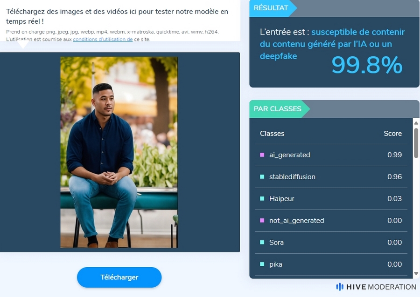The image size is (420, 297).
Task: Click the Sora class marker square
Action: [x=262, y=242]
